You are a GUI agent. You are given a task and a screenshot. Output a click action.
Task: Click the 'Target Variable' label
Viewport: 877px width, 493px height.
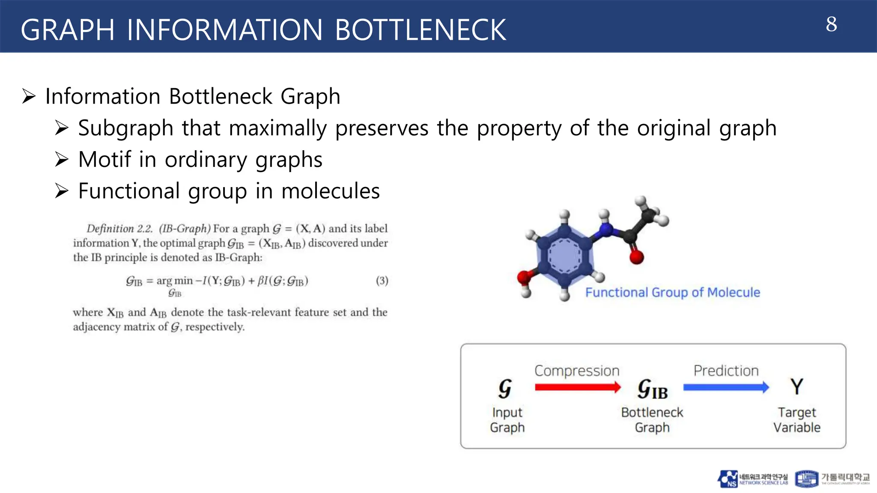tap(796, 420)
